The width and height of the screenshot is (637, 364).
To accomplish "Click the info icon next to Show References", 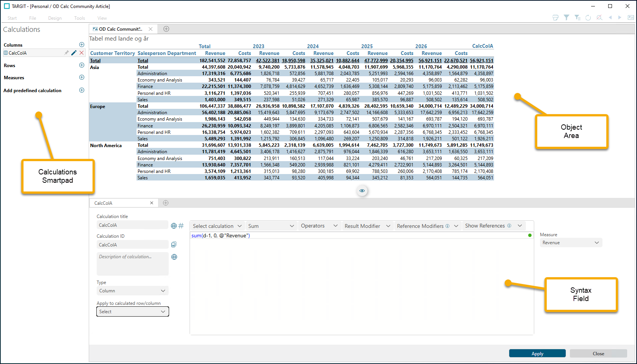I will 509,226.
